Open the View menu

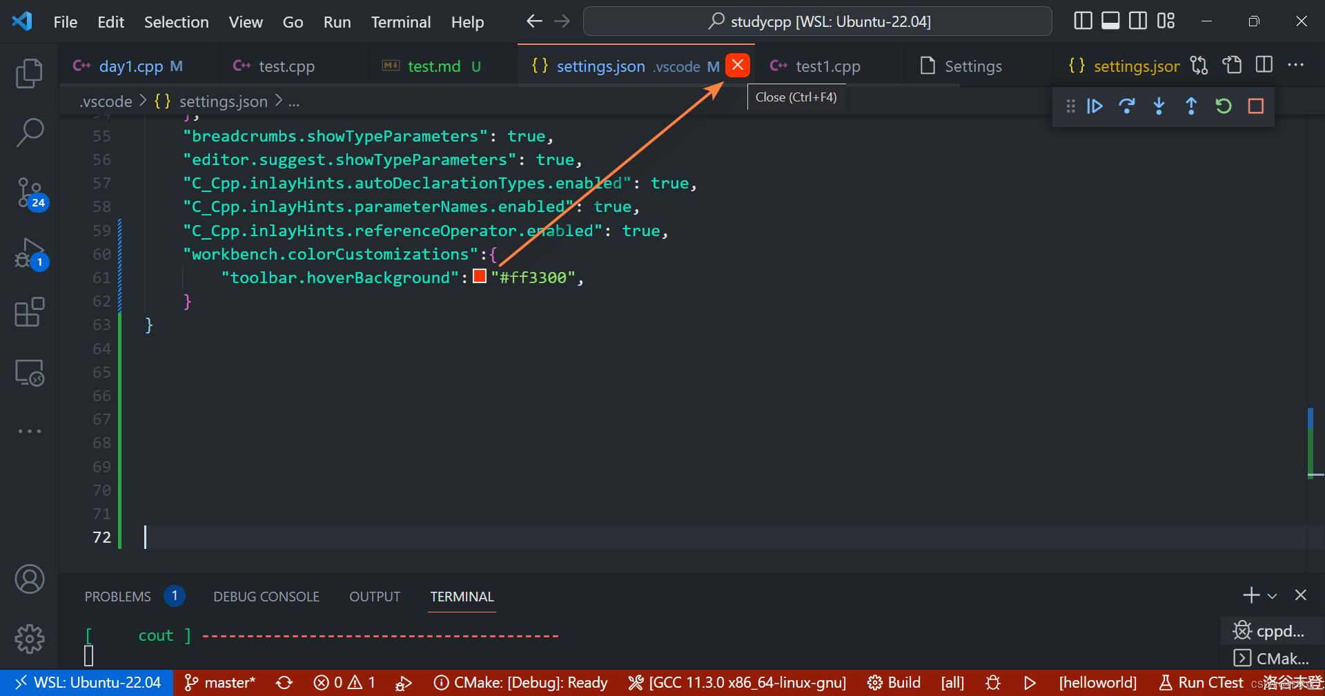pyautogui.click(x=246, y=22)
